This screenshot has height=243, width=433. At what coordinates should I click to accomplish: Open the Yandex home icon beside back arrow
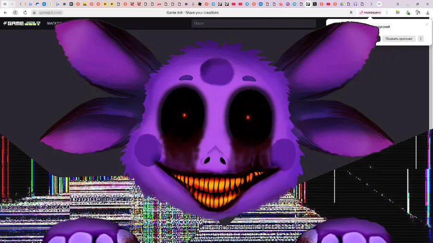tap(15, 12)
